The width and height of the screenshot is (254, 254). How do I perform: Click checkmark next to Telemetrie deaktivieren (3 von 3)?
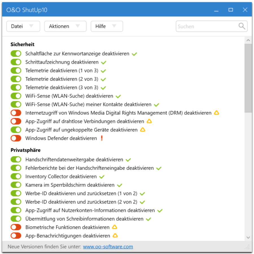tap(103, 88)
